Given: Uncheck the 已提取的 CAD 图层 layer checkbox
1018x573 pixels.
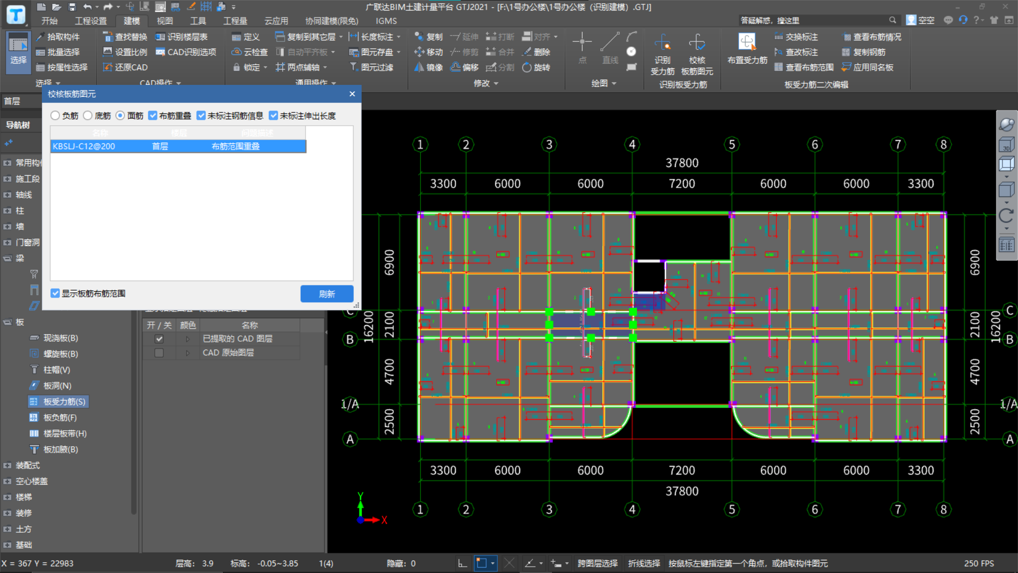Looking at the screenshot, I should pos(159,338).
